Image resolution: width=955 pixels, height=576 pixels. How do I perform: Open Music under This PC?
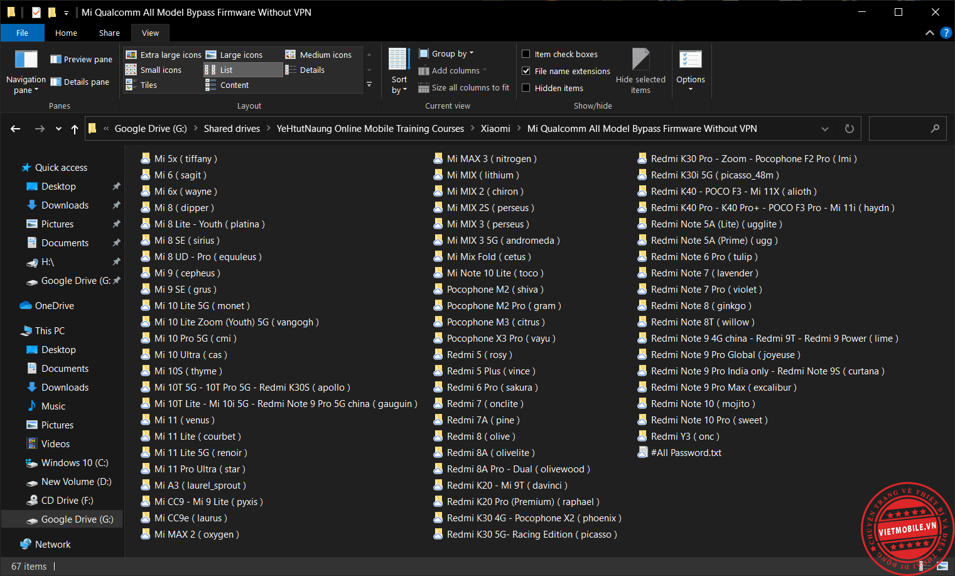tap(46, 406)
